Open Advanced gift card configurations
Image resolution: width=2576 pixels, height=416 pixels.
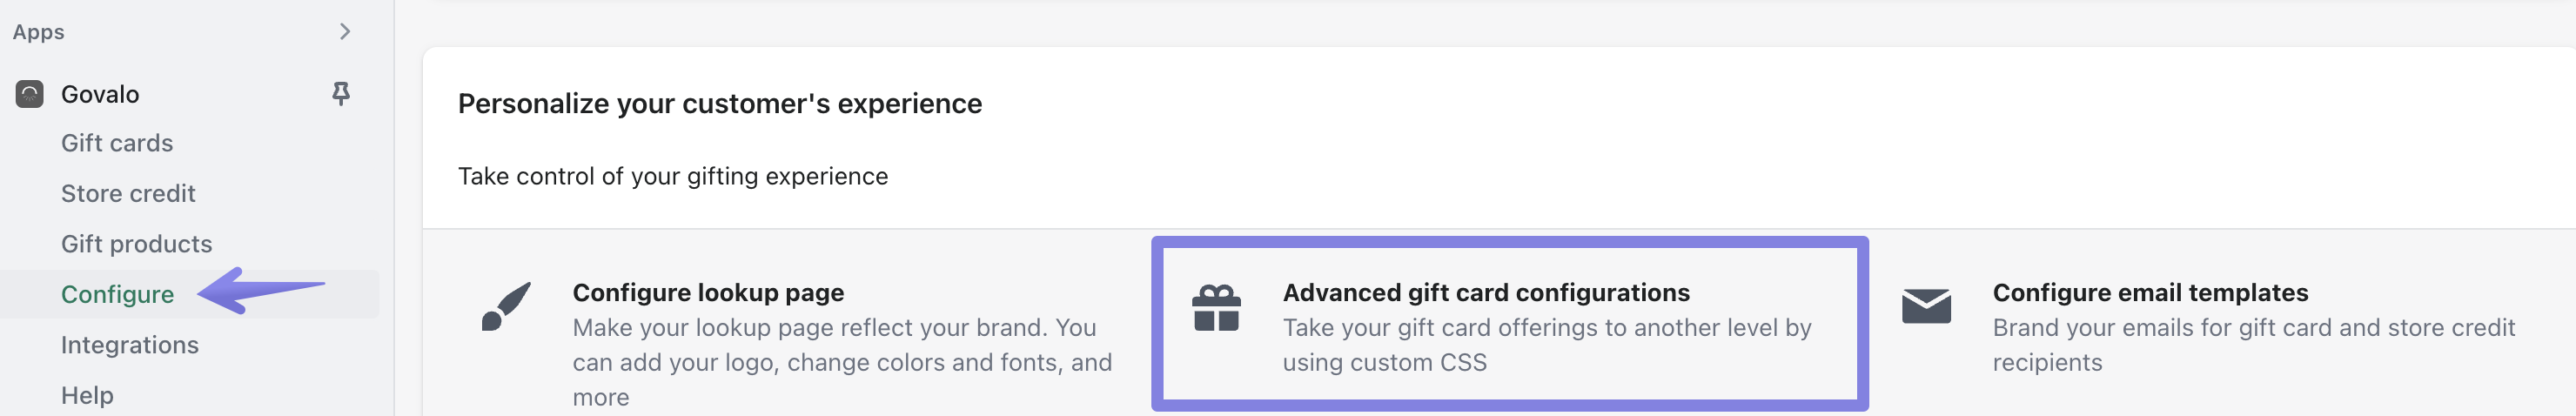[1486, 293]
